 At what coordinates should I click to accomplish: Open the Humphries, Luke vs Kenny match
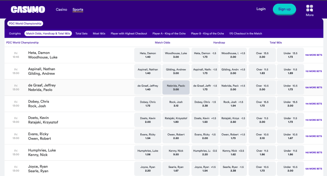click(42, 153)
